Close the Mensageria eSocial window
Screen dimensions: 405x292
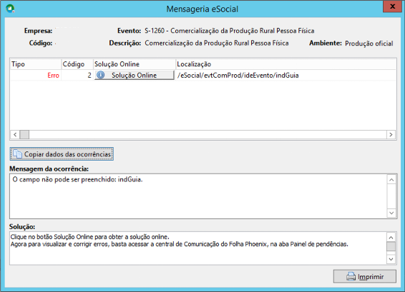(x=392, y=6)
